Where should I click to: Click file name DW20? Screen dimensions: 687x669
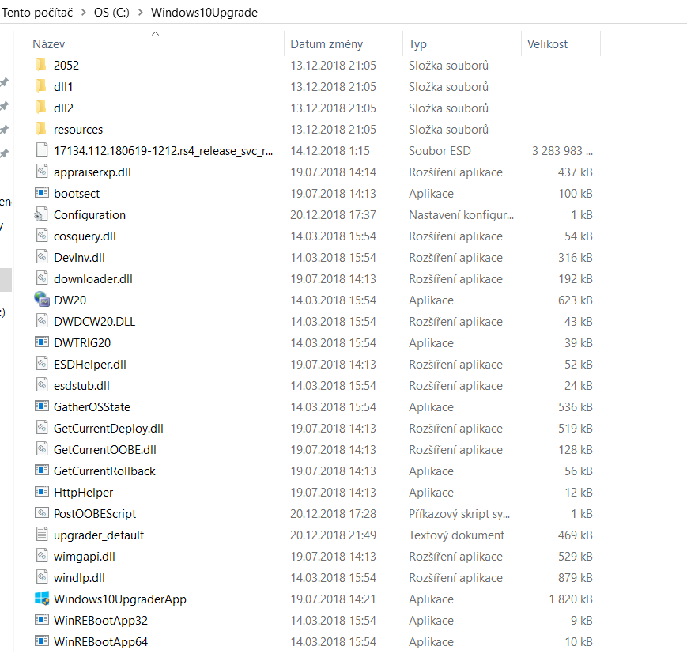tap(70, 300)
